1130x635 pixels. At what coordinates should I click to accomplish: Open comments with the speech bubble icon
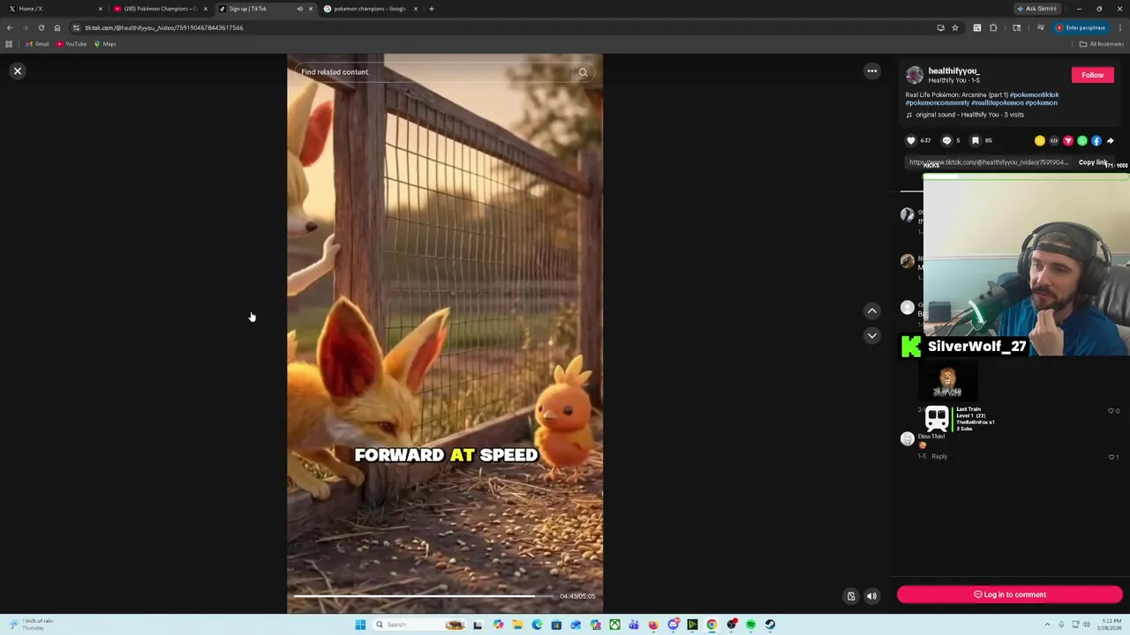pos(946,140)
